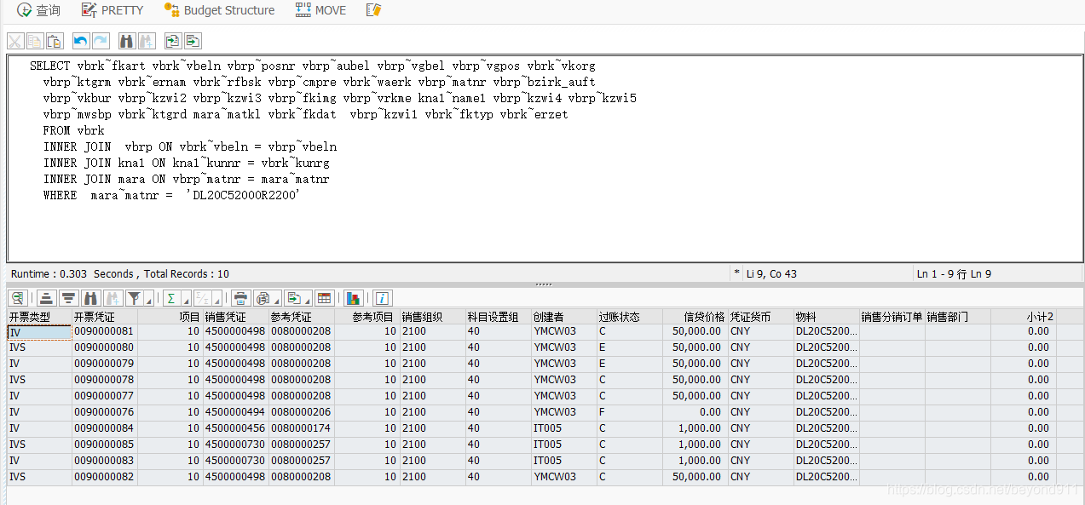The width and height of the screenshot is (1085, 505).
Task: Click sales document 4500000494 cell
Action: pos(235,412)
